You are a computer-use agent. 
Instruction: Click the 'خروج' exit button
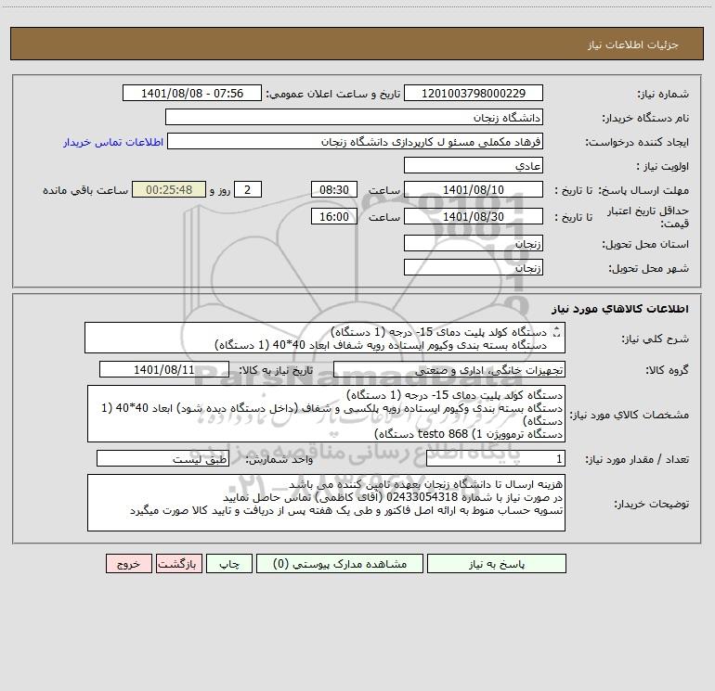[x=128, y=564]
